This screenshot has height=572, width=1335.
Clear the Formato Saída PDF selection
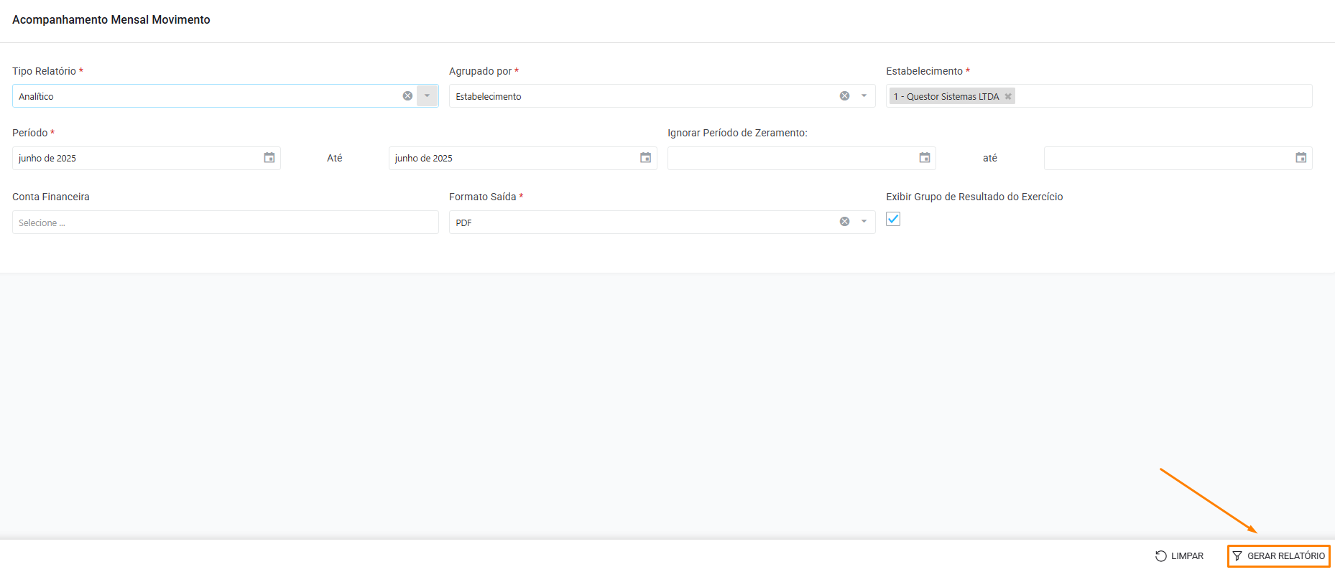[844, 222]
